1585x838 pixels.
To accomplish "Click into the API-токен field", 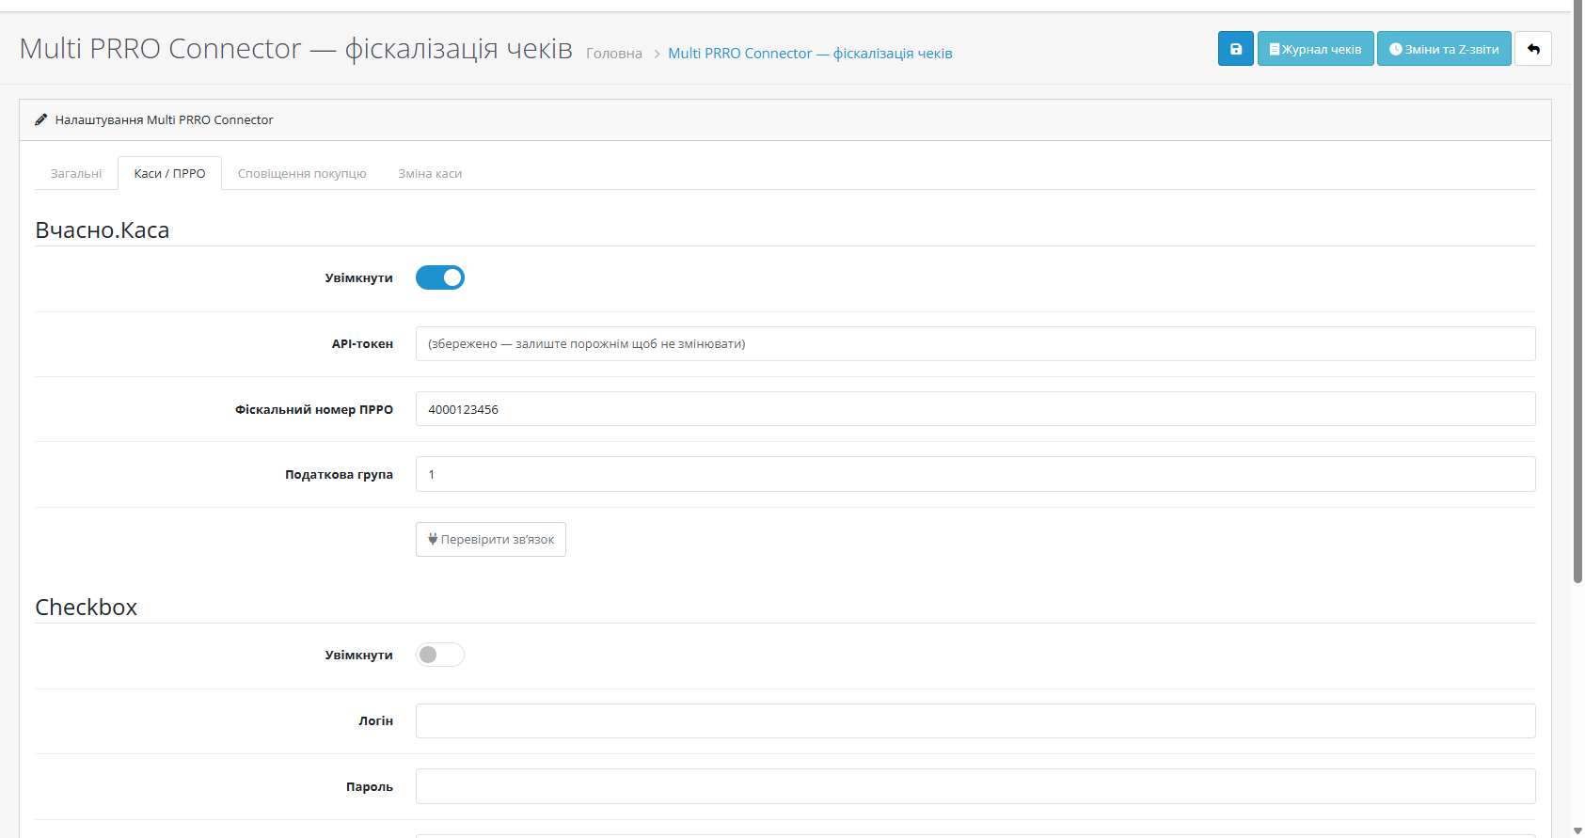I will (975, 343).
